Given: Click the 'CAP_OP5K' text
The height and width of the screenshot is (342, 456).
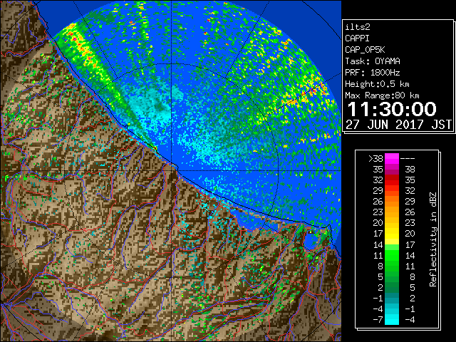Looking at the screenshot, I should (x=365, y=50).
